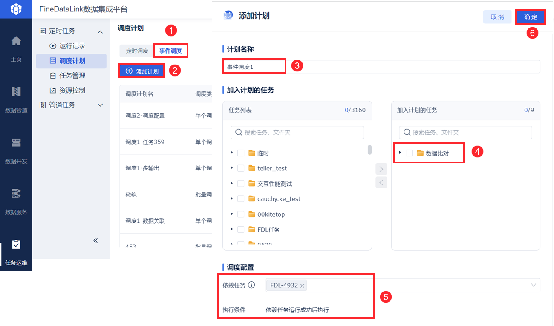Open 资源控制 menu item
The image size is (554, 326).
pos(71,90)
